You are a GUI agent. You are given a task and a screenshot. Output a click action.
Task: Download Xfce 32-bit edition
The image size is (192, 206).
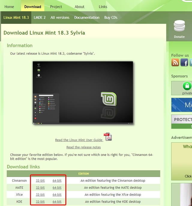tap(40, 195)
